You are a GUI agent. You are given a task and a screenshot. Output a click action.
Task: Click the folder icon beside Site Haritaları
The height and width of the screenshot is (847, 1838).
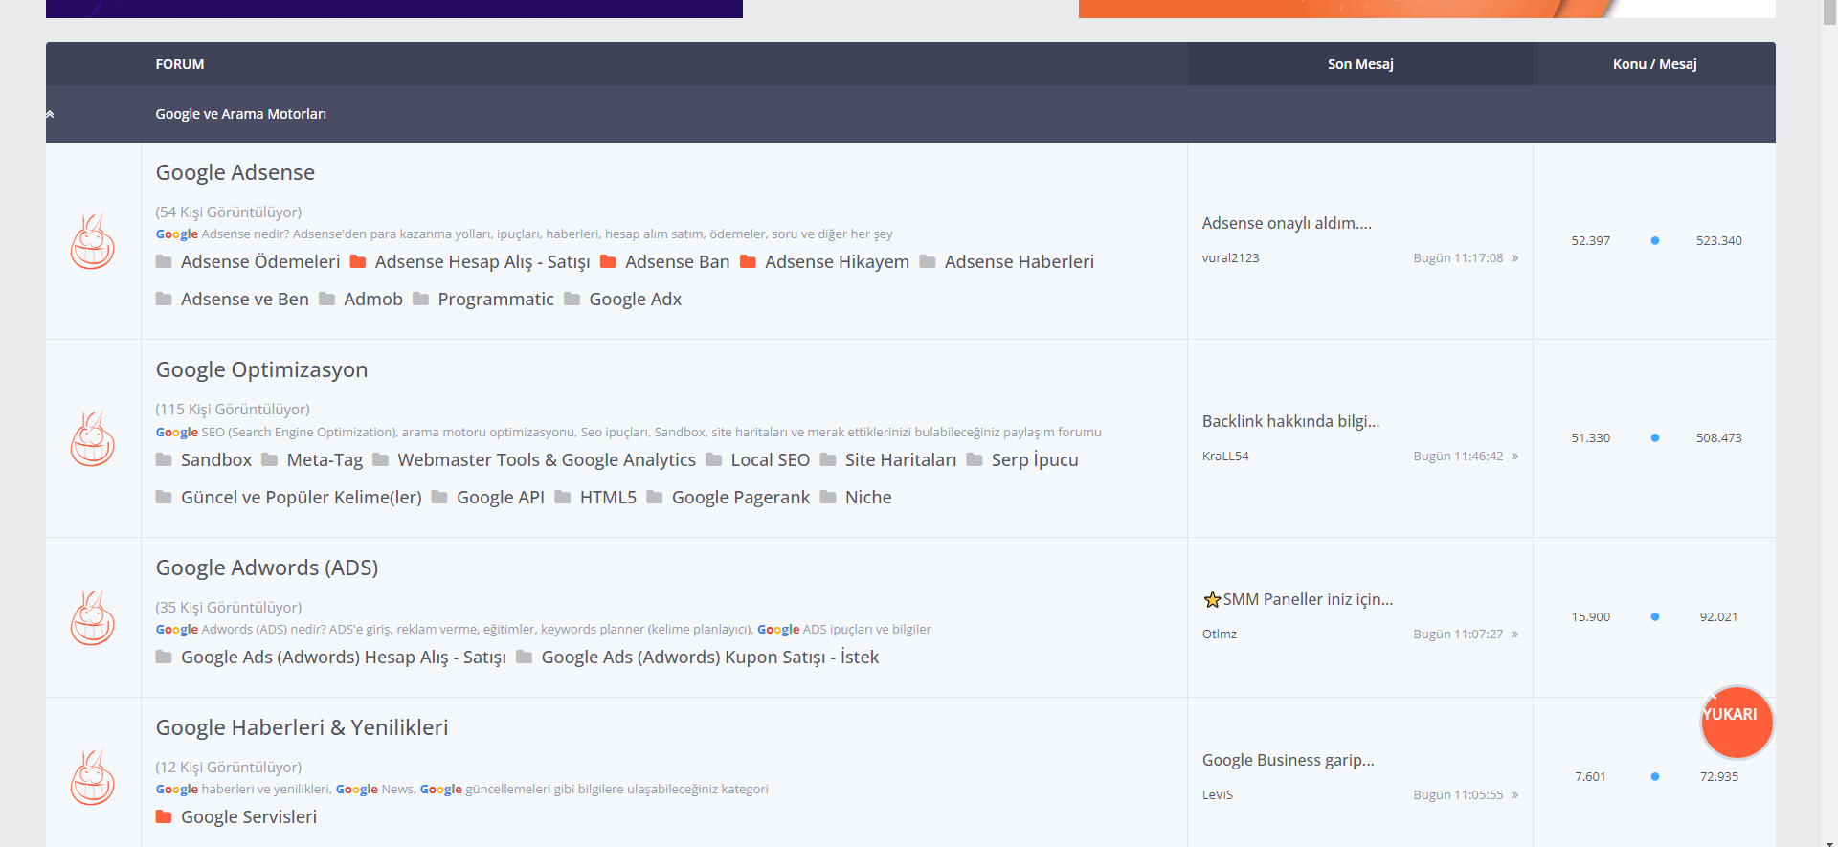coord(828,459)
